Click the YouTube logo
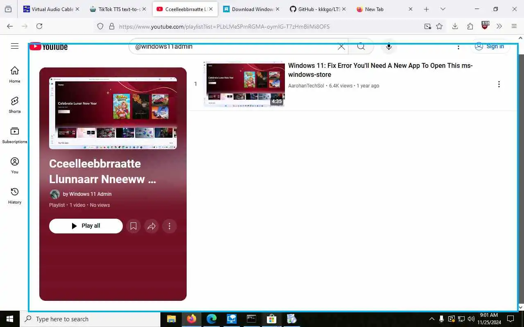524x327 pixels. tap(49, 47)
